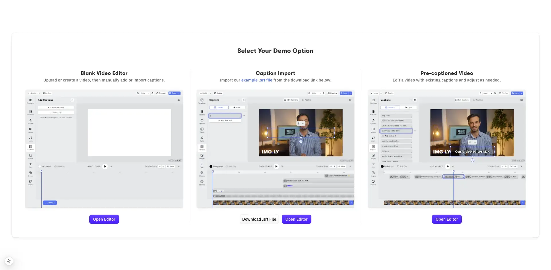This screenshot has width=551, height=270.
Task: Click the 'Blank Video Editor' title
Action: 104,73
